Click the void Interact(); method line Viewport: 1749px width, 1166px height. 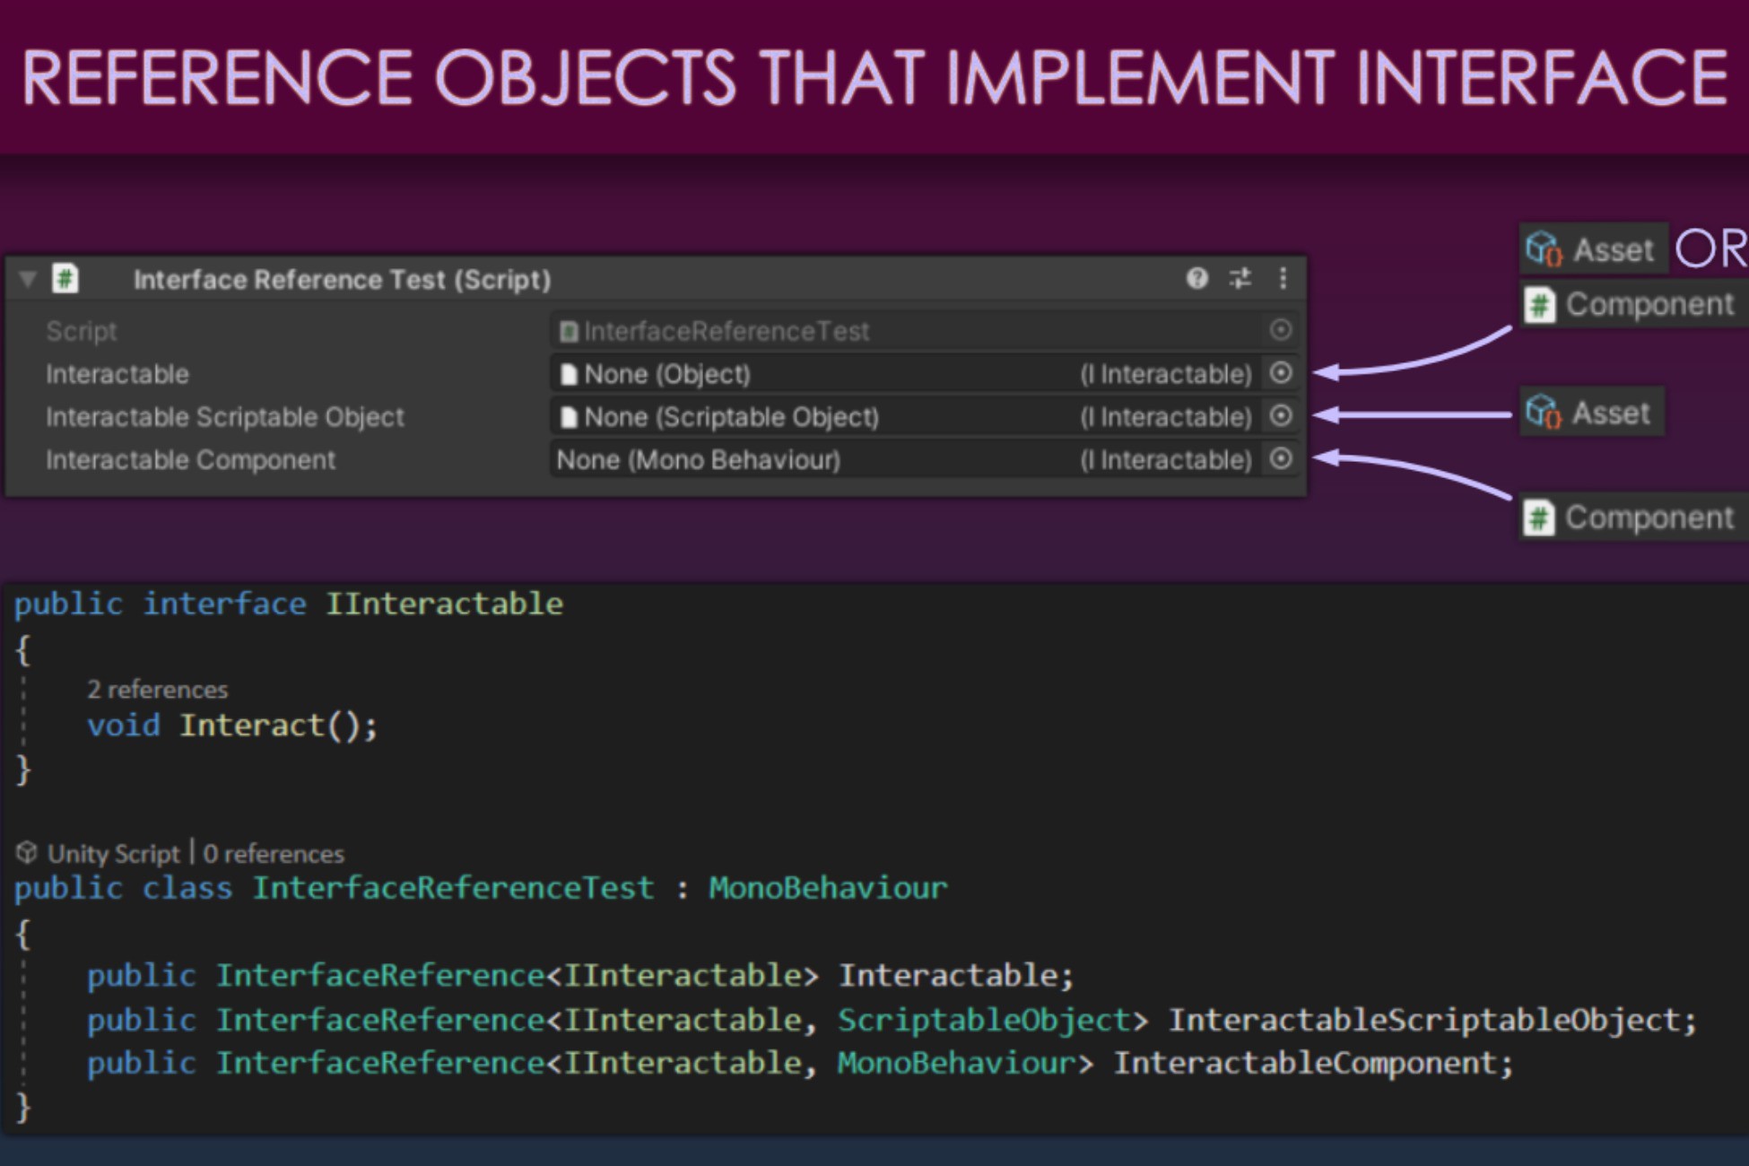pyautogui.click(x=232, y=725)
